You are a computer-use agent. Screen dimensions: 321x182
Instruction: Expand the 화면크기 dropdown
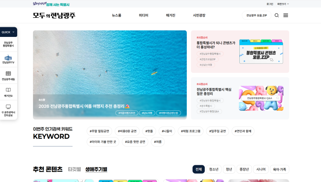pyautogui.click(x=283, y=4)
